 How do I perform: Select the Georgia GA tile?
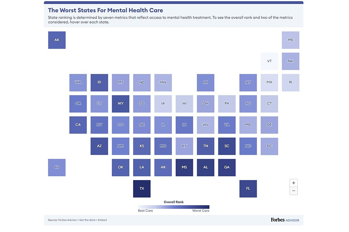227,167
